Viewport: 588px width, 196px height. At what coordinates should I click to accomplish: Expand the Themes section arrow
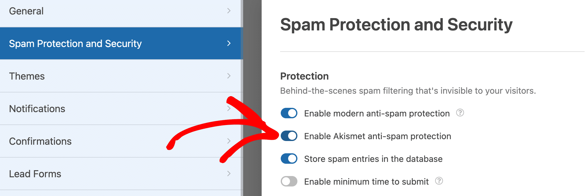[229, 76]
